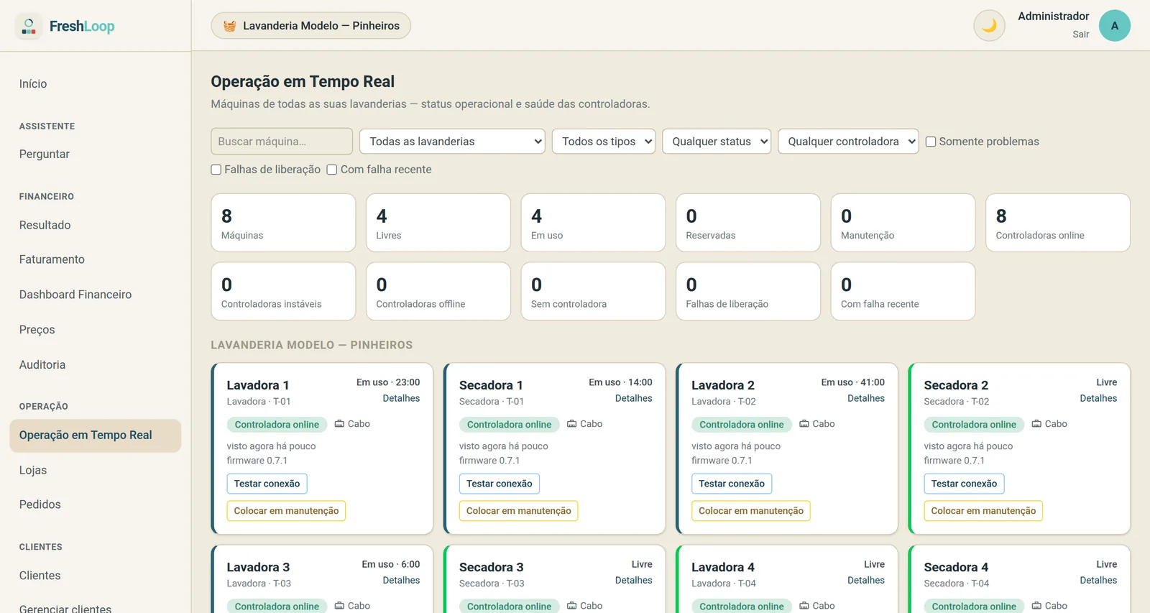Open the Todas as lavanderias dropdown
1150x613 pixels.
[x=452, y=142]
